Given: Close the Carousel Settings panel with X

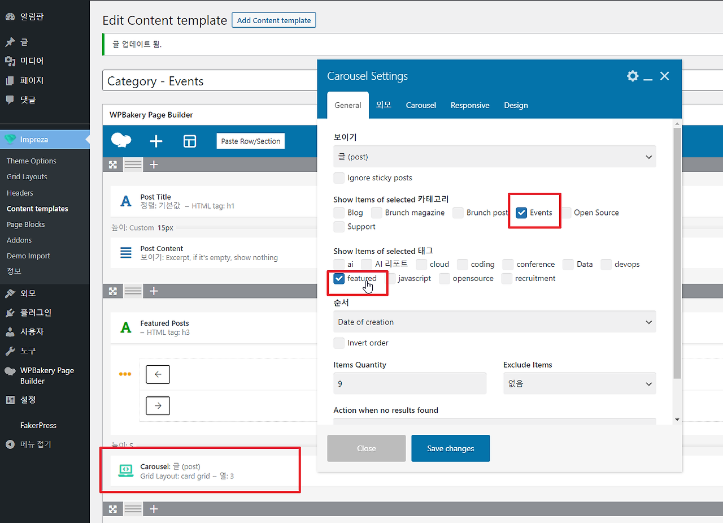Looking at the screenshot, I should (664, 76).
